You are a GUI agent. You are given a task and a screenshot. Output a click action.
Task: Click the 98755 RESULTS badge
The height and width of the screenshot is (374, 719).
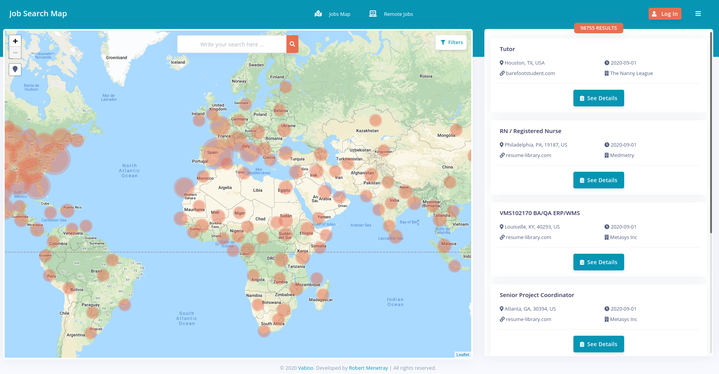click(x=599, y=28)
